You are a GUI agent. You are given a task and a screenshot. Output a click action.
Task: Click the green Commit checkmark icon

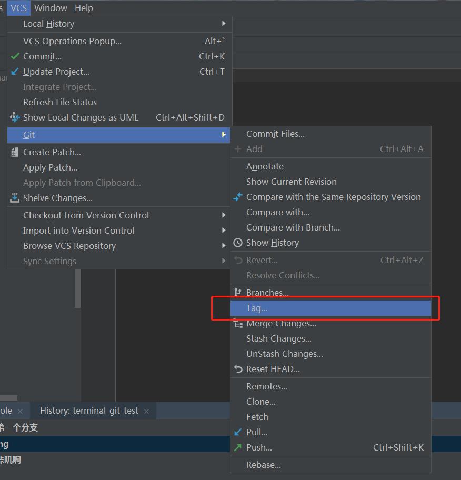tap(15, 56)
